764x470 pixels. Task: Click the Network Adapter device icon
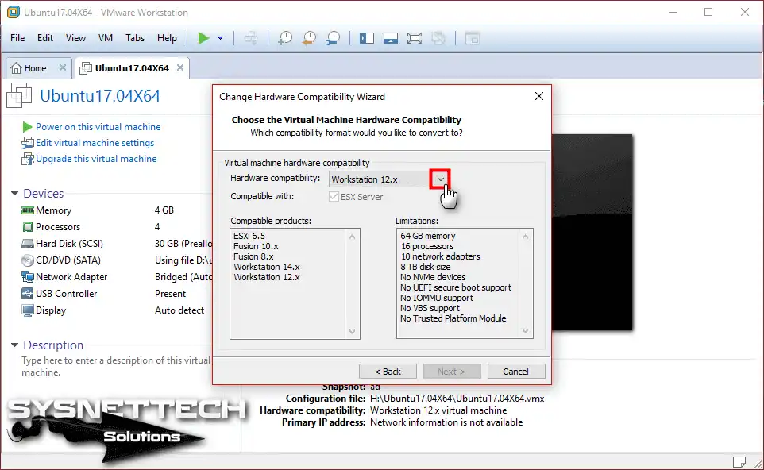[27, 276]
